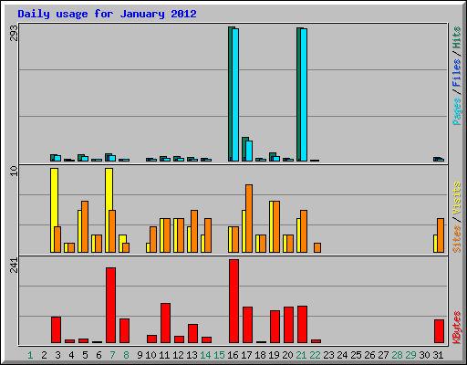Click day 4 on the date axis
467x365 pixels.
[x=71, y=355]
